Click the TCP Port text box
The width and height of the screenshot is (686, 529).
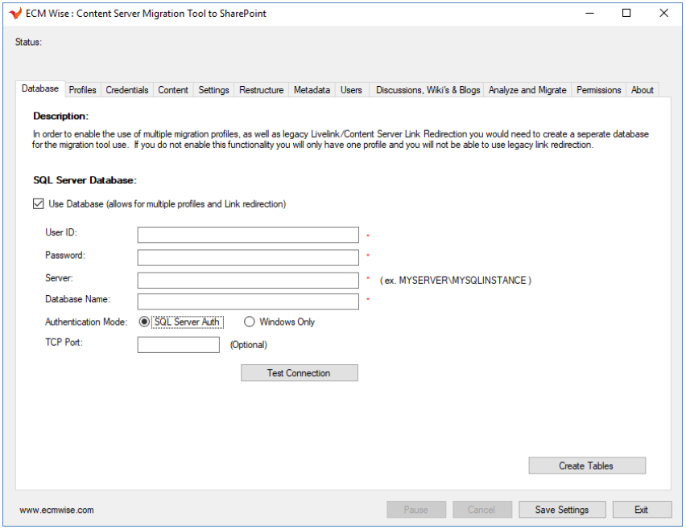(x=178, y=345)
